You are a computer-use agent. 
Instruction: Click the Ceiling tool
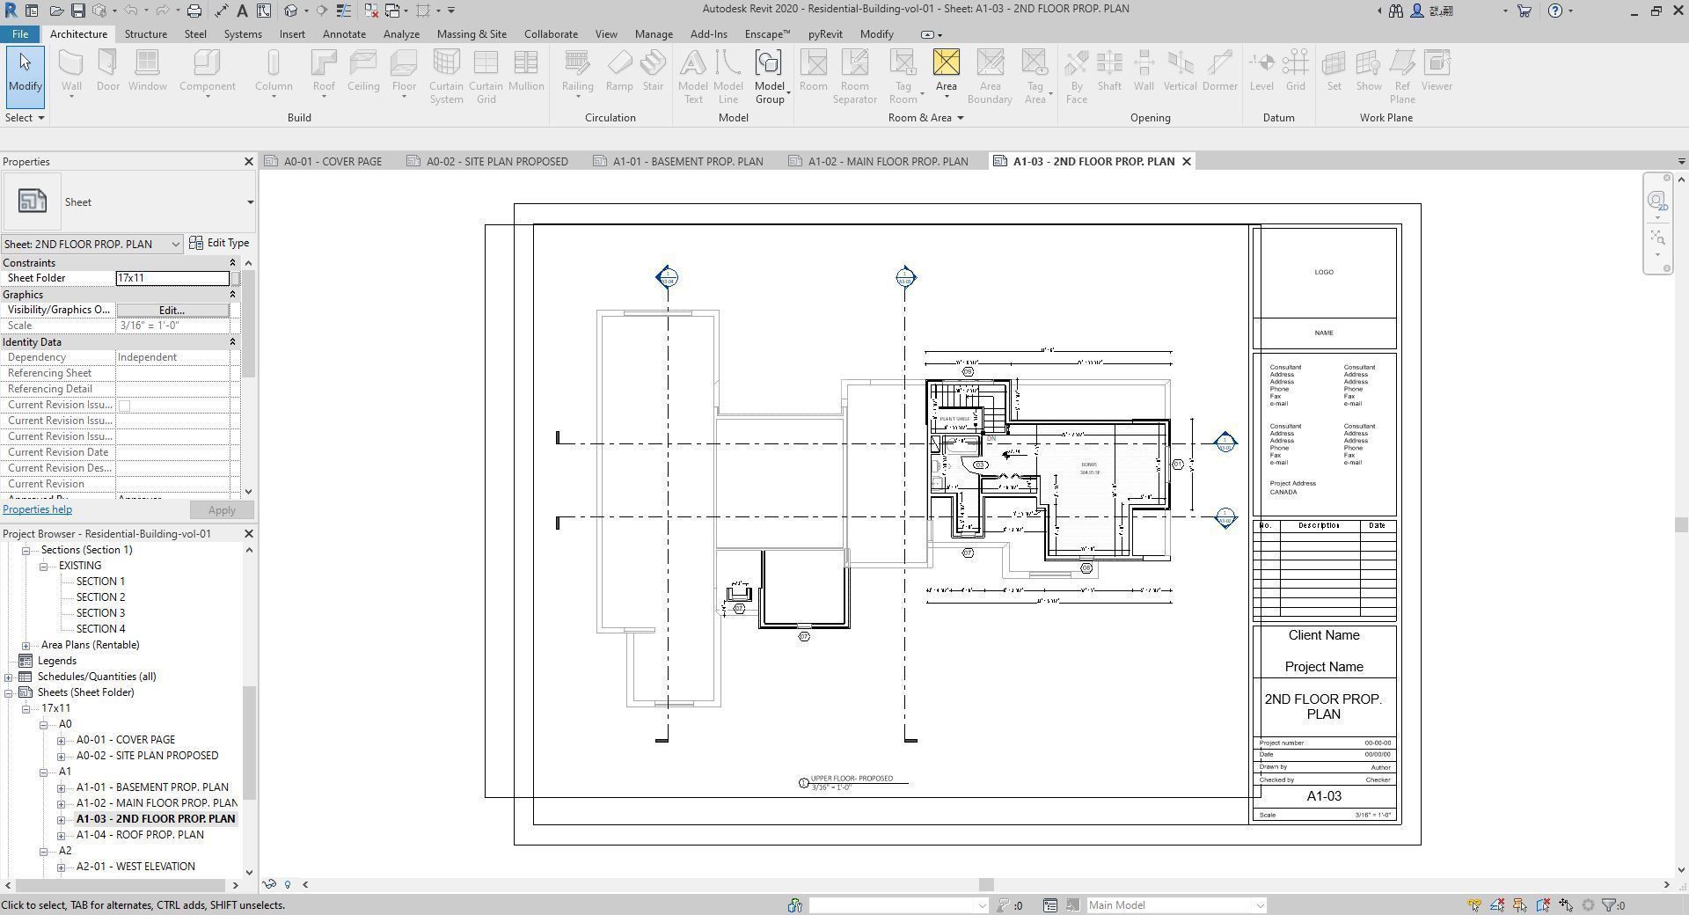point(363,72)
